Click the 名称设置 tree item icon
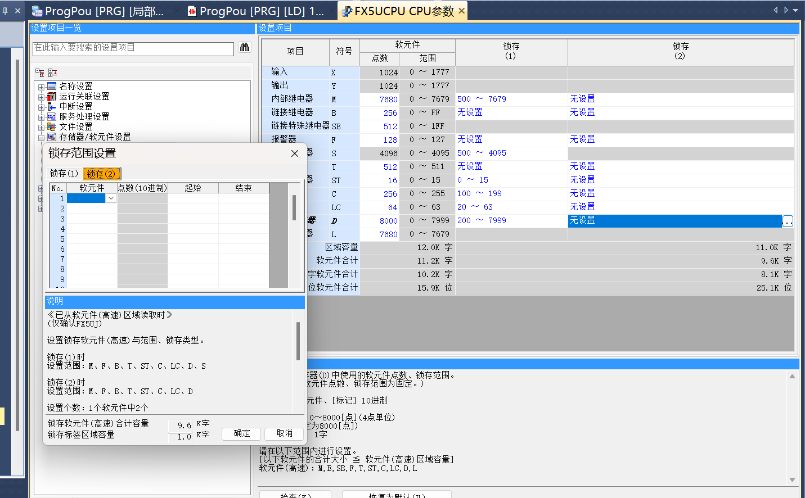 52,86
